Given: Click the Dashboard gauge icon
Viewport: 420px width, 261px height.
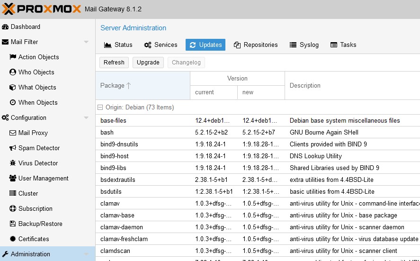Looking at the screenshot, I should coord(5,27).
